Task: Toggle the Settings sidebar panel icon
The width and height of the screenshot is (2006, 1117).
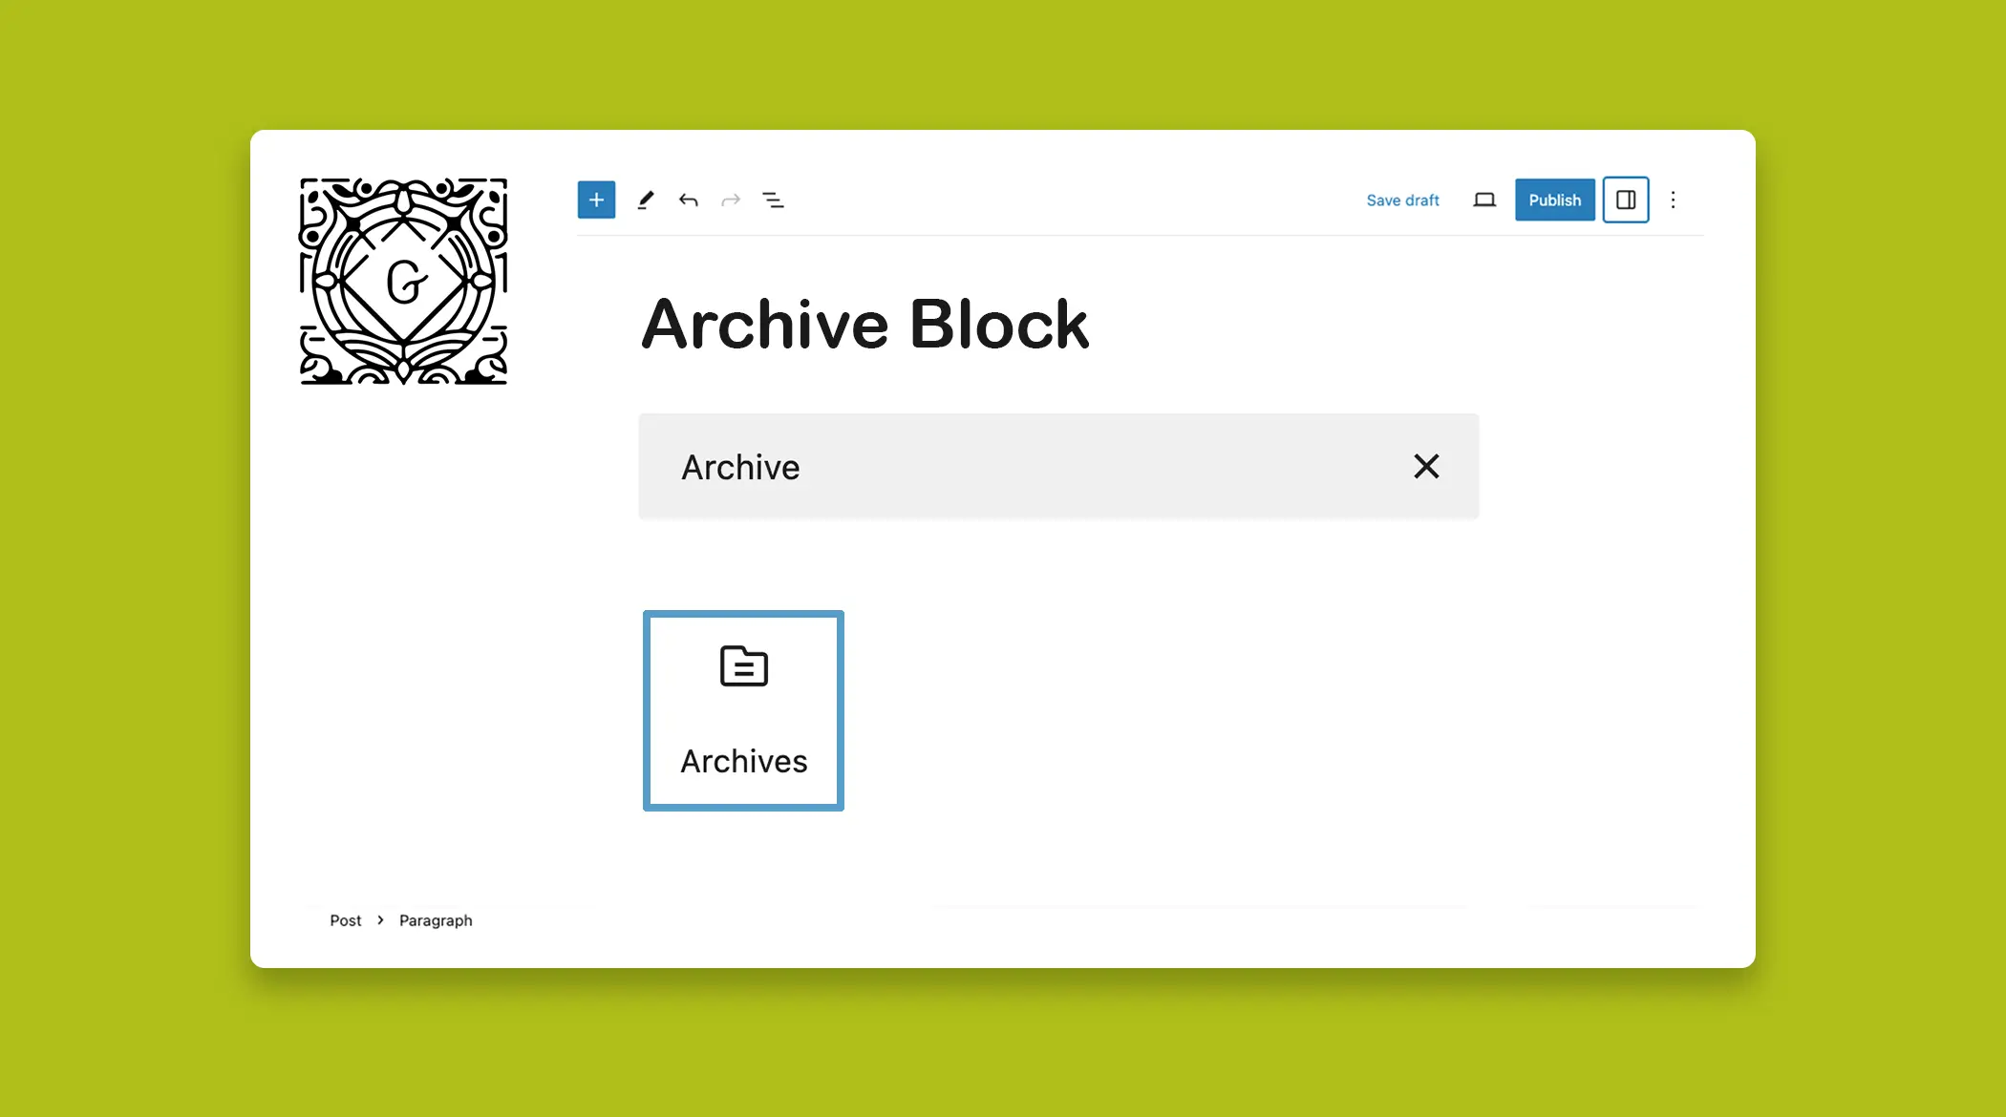Action: click(x=1625, y=200)
